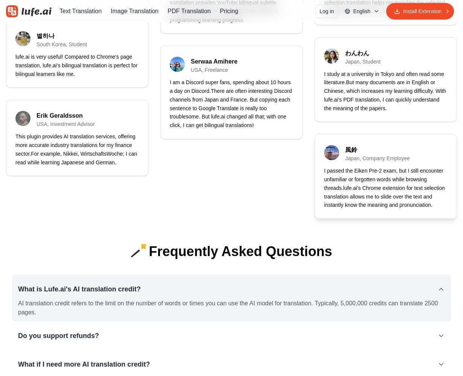This screenshot has height=376, width=463.
Task: Click the magic wand icon beside FAQ heading
Action: [x=138, y=251]
